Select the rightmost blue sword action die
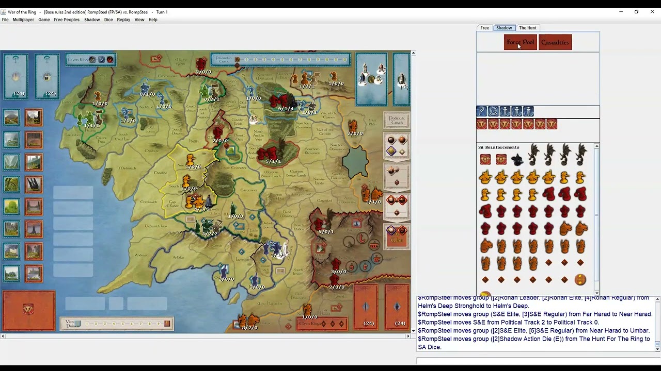This screenshot has height=371, width=661. click(528, 111)
